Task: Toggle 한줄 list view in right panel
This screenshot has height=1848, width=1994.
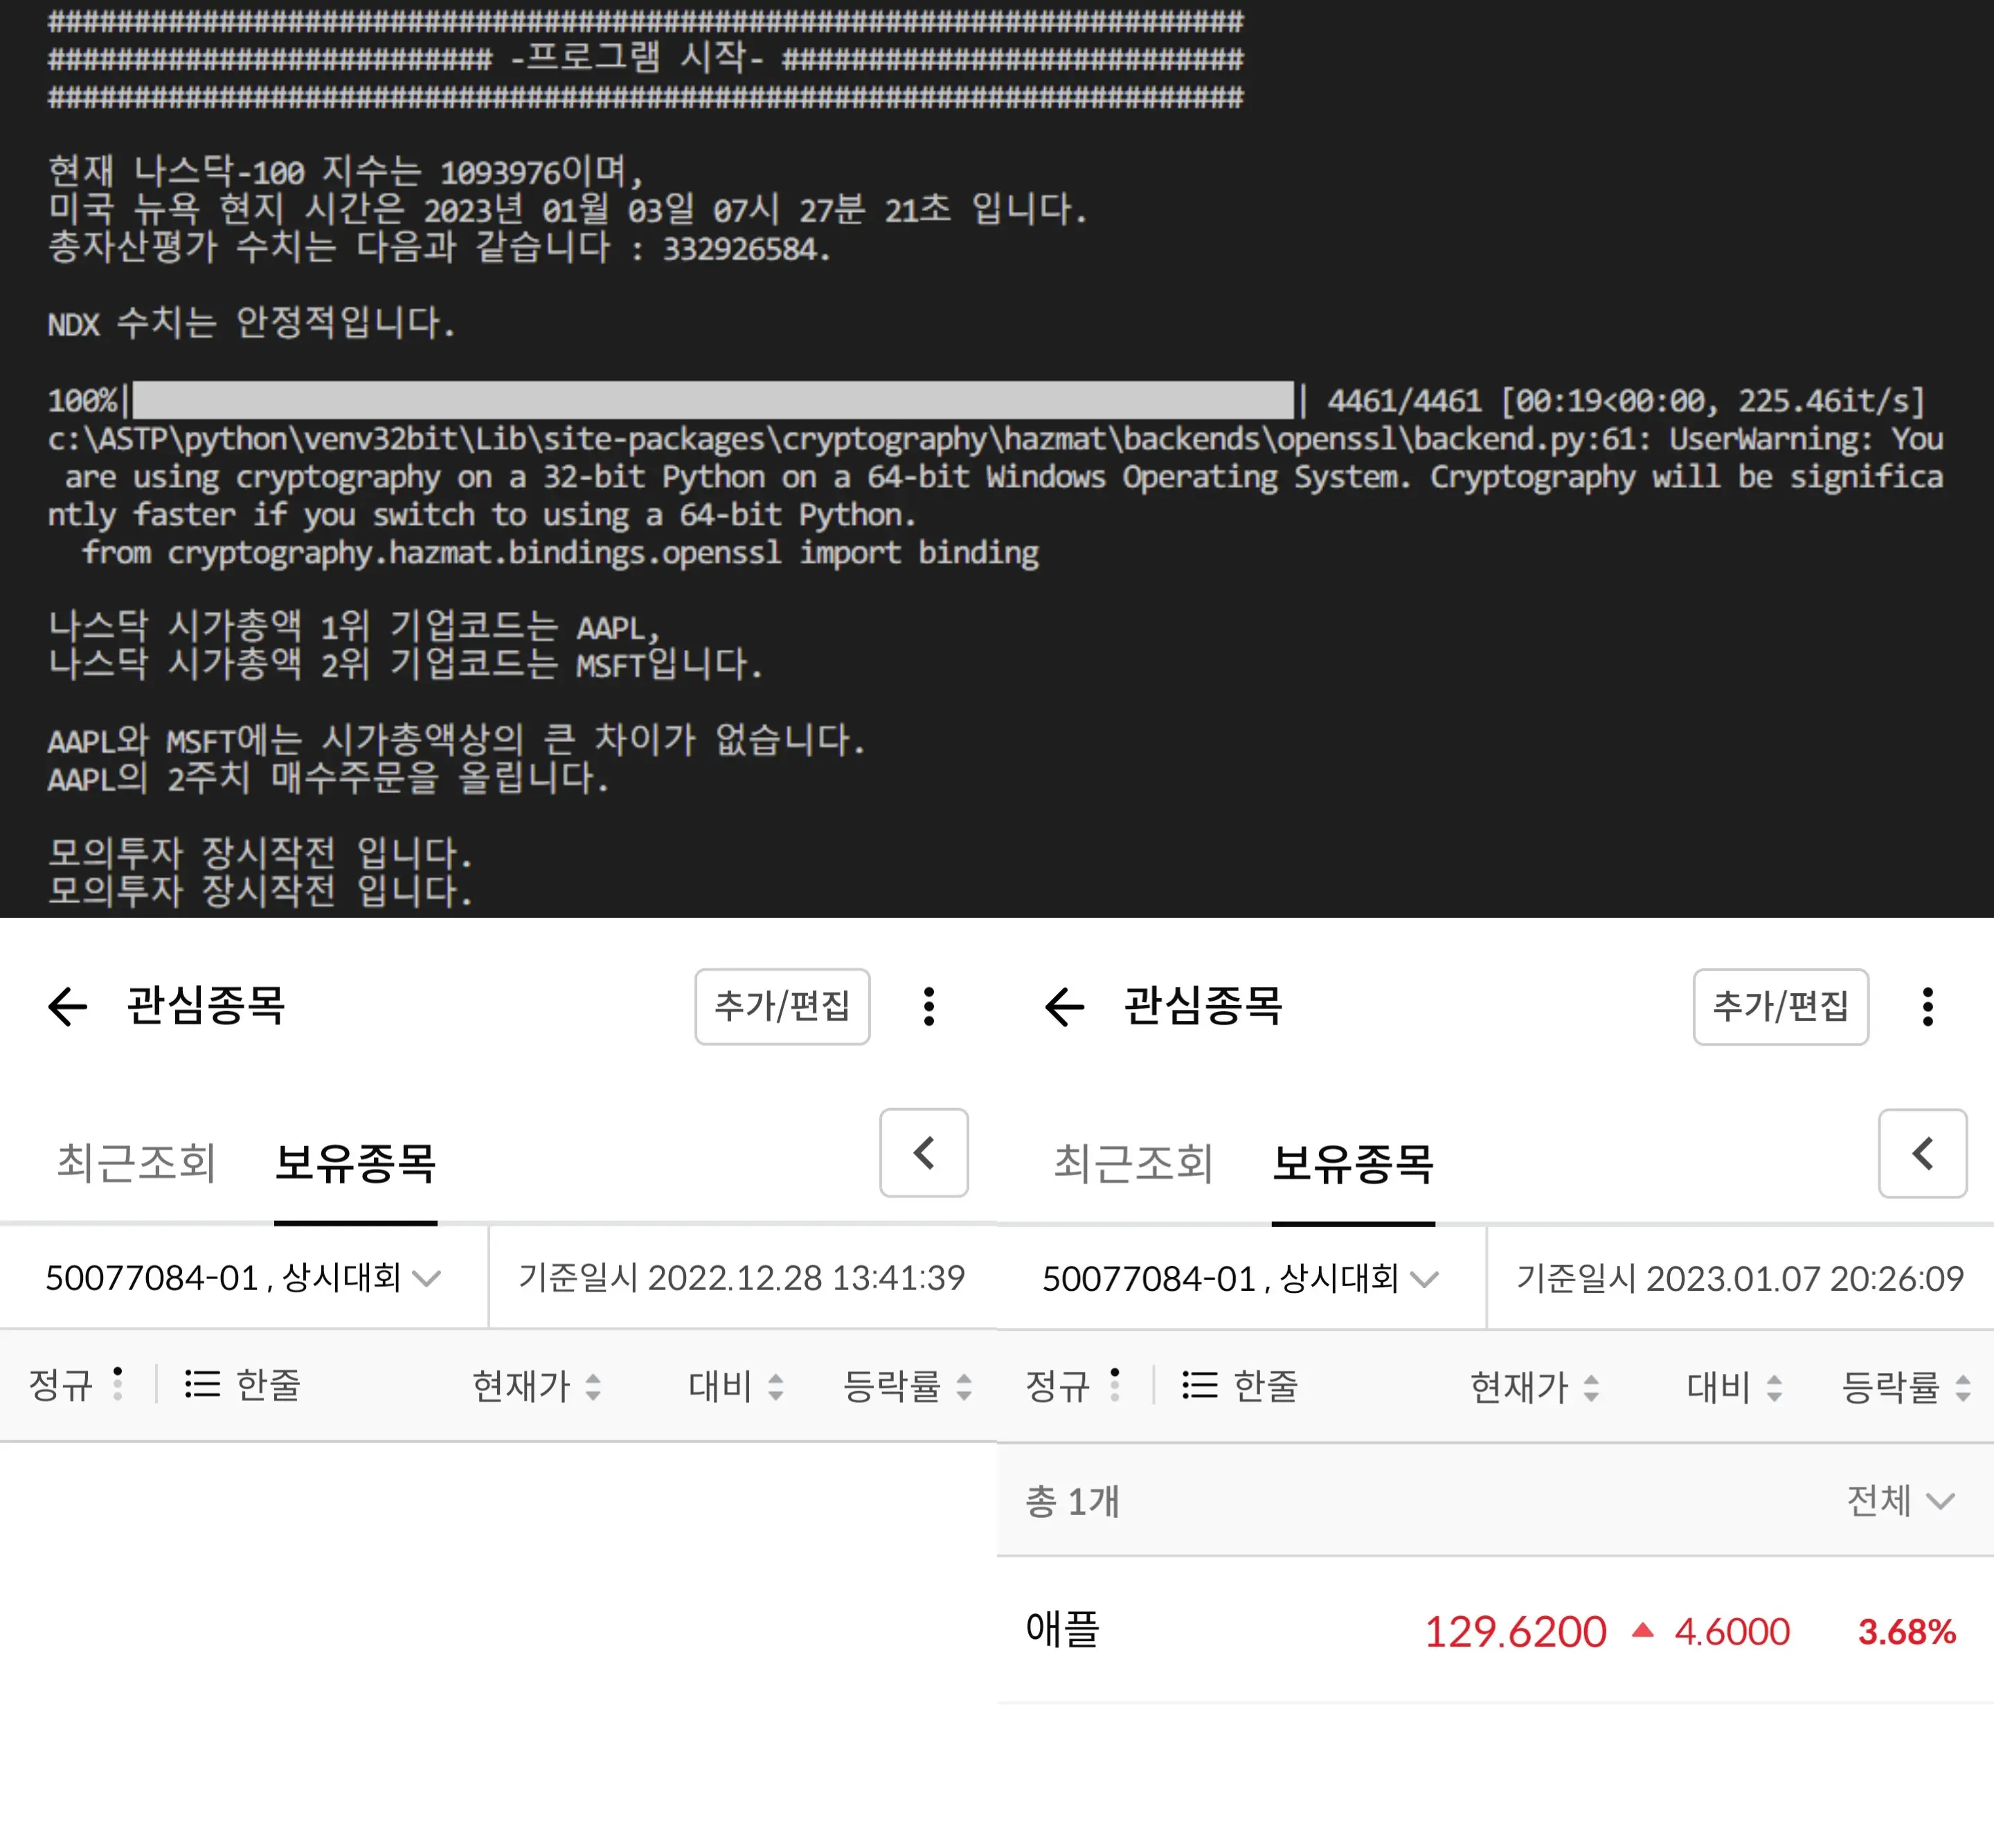Action: pos(1241,1386)
